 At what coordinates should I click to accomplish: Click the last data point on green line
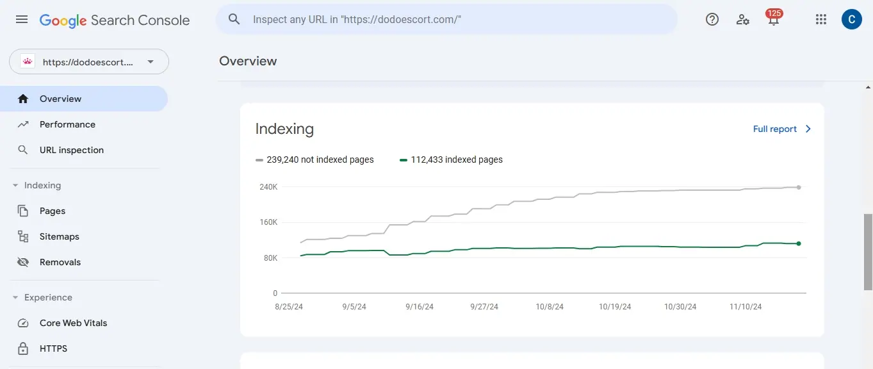click(799, 243)
